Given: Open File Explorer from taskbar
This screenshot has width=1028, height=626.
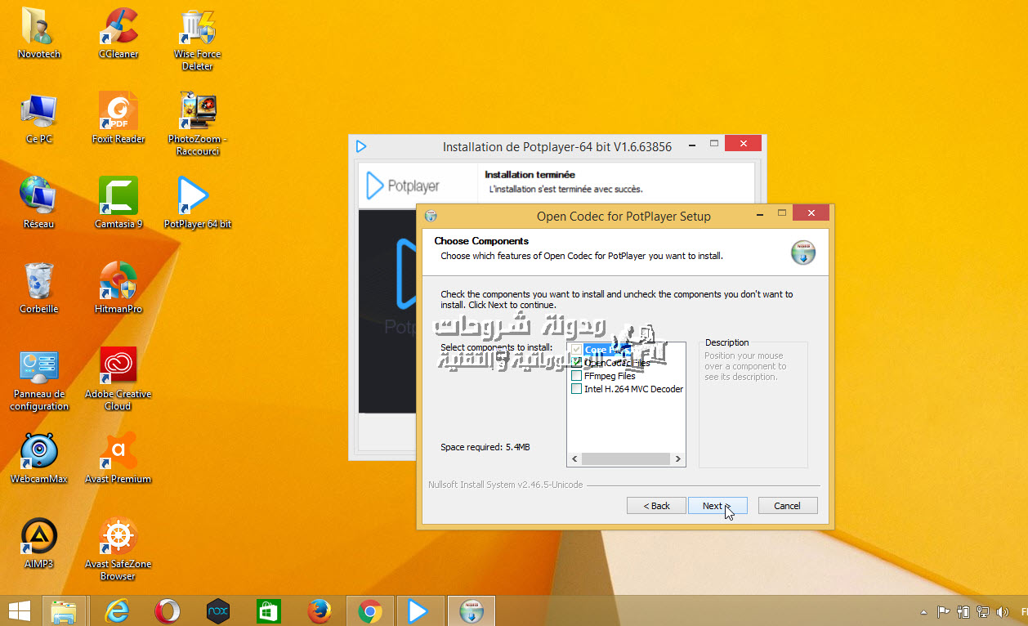Looking at the screenshot, I should point(64,610).
